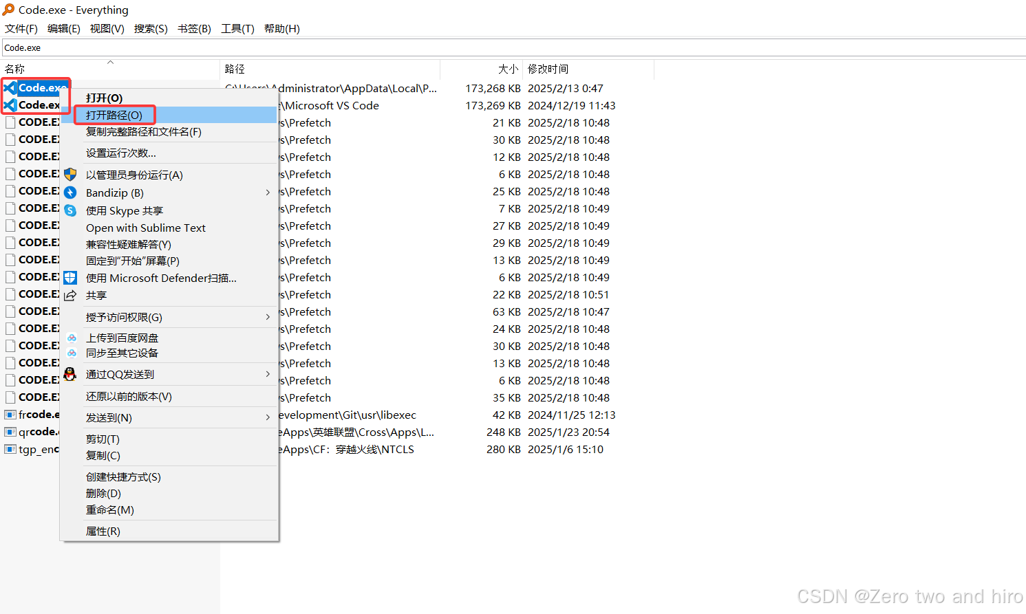
Task: Expand the Bandizip submenu arrow
Action: (x=268, y=193)
